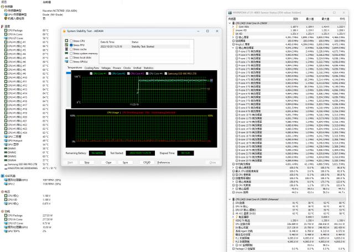Click the P-core 0 T0 clock icon
This screenshot has width=354, height=252.
tap(237, 51)
